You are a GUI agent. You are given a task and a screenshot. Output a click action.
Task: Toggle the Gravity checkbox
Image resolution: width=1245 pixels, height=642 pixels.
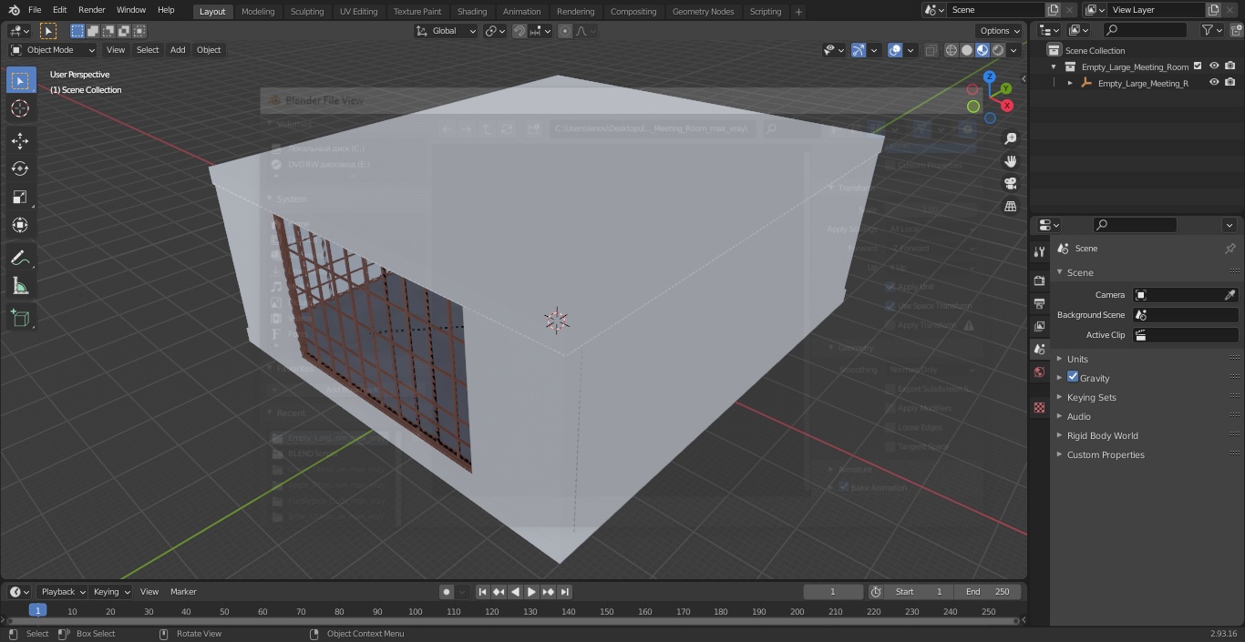[x=1073, y=377]
